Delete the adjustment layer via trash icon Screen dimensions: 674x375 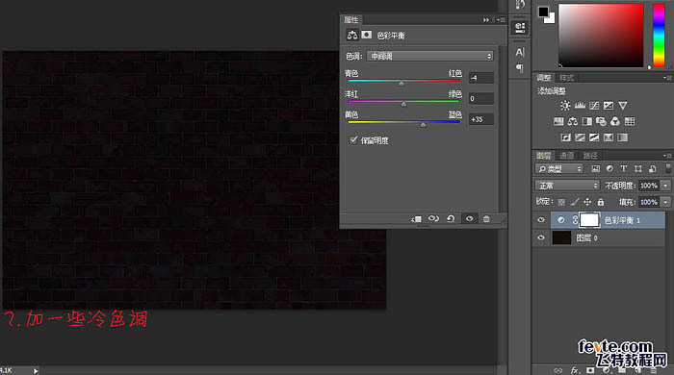(x=486, y=219)
